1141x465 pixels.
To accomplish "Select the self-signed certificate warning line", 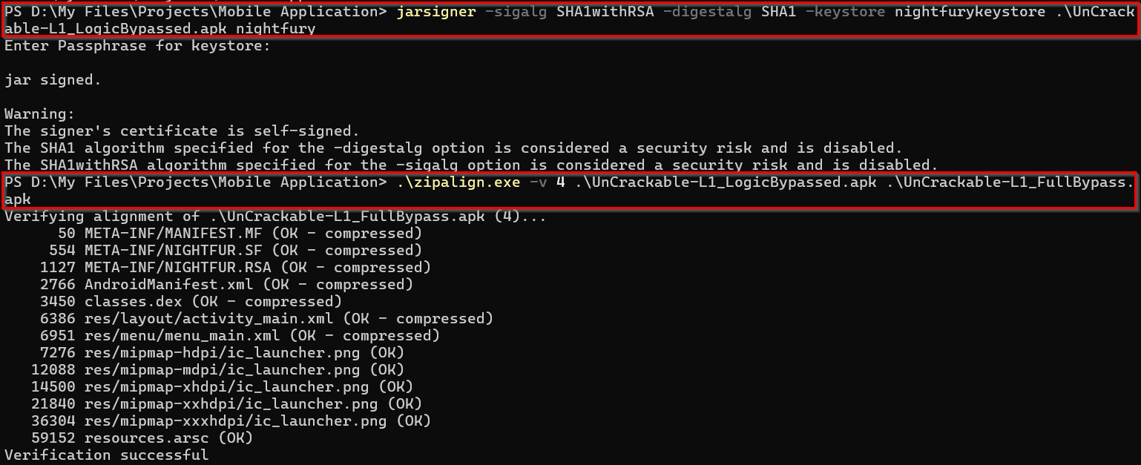I will point(182,131).
